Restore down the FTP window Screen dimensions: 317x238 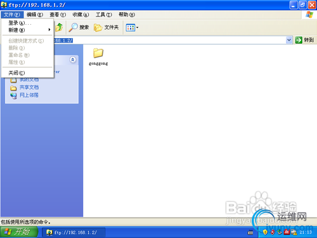coord(302,5)
